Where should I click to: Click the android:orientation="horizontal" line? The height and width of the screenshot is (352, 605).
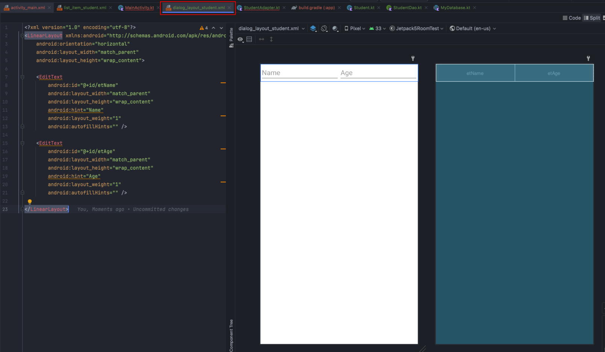(x=83, y=44)
